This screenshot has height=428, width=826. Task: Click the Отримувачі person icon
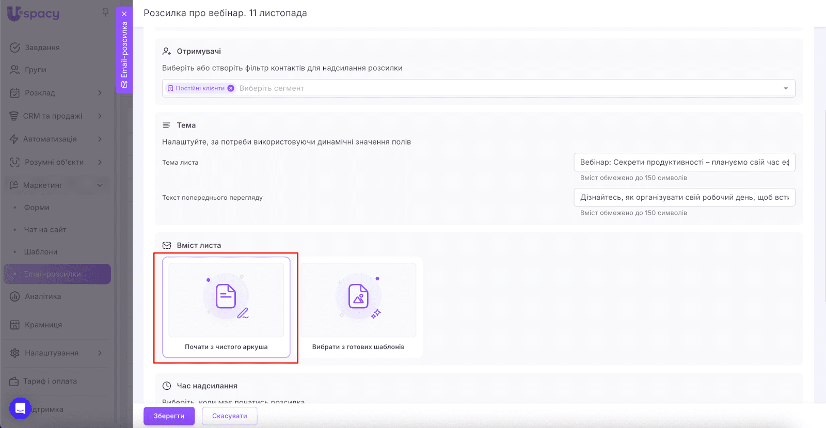(x=167, y=52)
